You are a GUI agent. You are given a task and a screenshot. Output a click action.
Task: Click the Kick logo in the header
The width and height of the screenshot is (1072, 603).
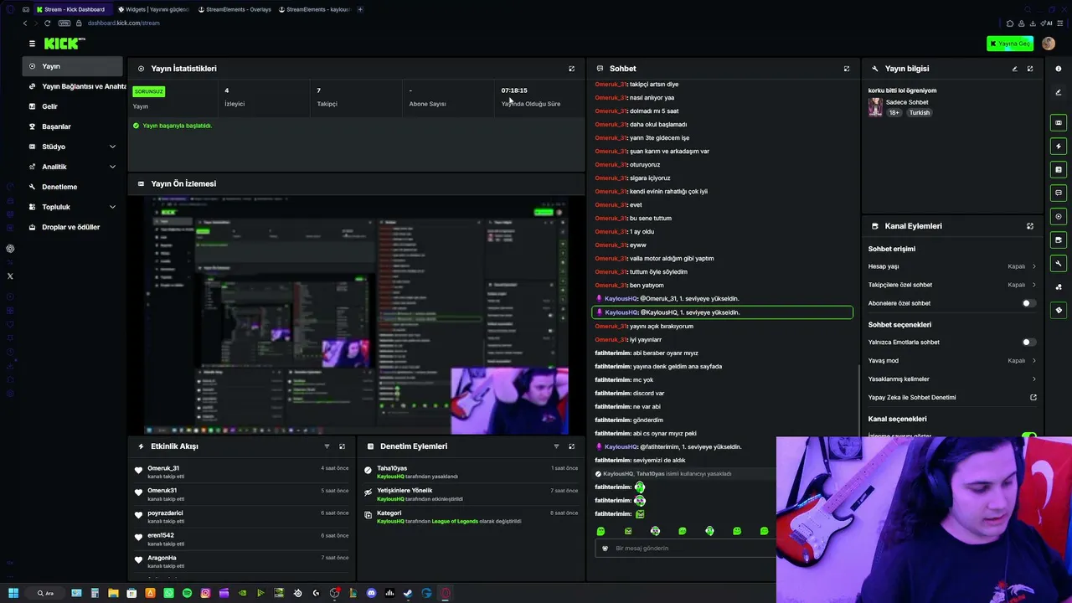tap(64, 44)
